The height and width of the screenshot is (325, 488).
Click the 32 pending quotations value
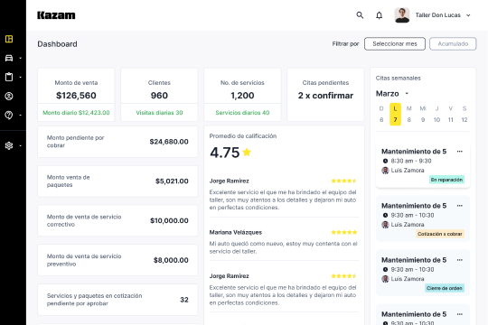coord(184,300)
